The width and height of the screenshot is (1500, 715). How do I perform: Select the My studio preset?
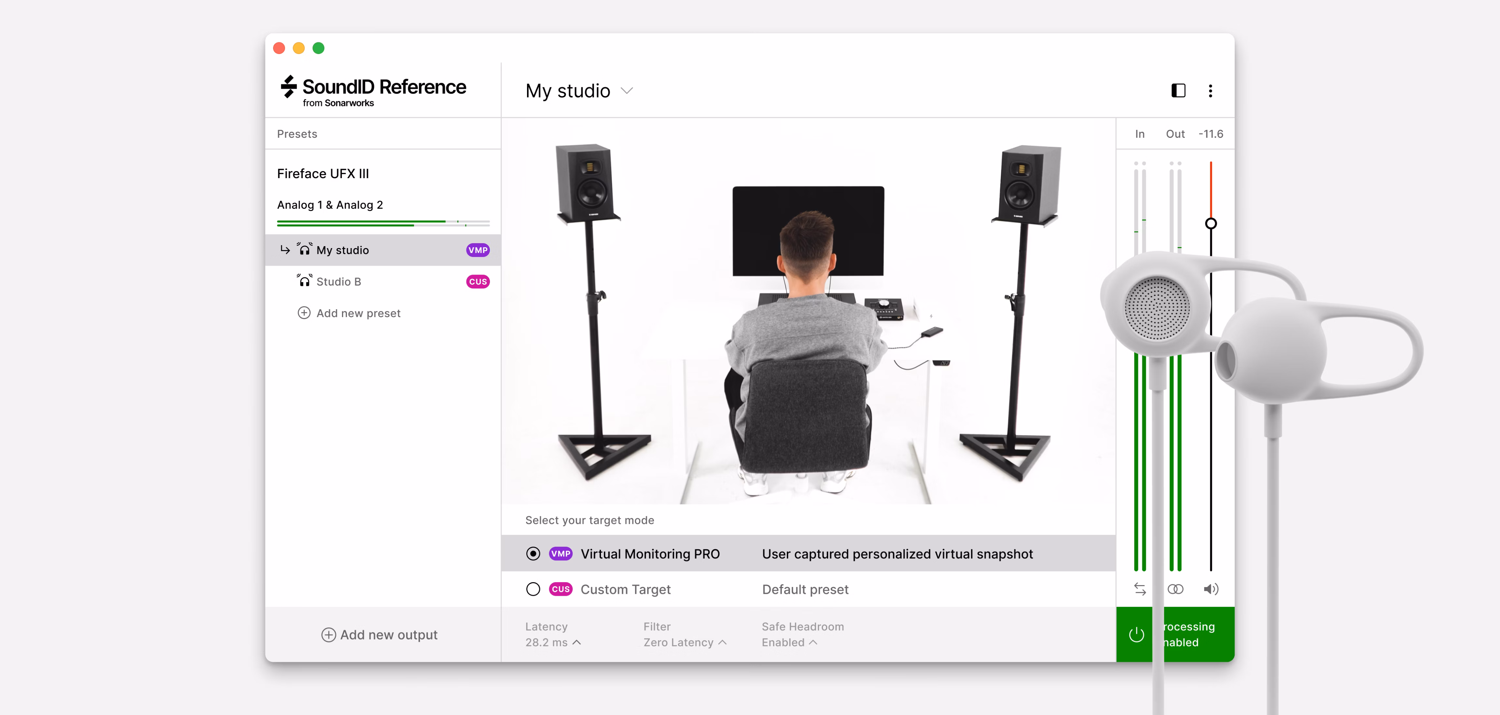click(342, 250)
